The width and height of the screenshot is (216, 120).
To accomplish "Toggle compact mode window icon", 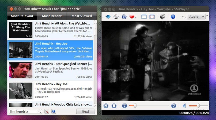I will pyautogui.click(x=144, y=17).
